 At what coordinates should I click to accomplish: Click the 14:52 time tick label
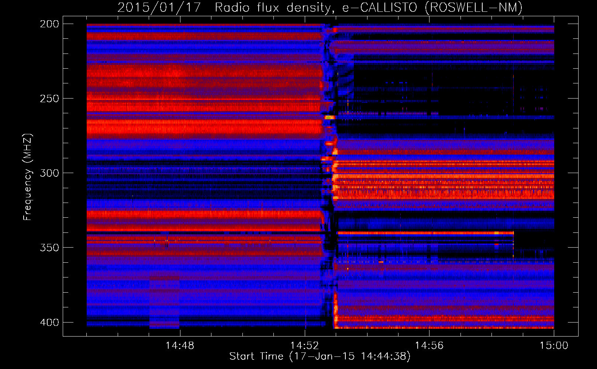coord(304,346)
